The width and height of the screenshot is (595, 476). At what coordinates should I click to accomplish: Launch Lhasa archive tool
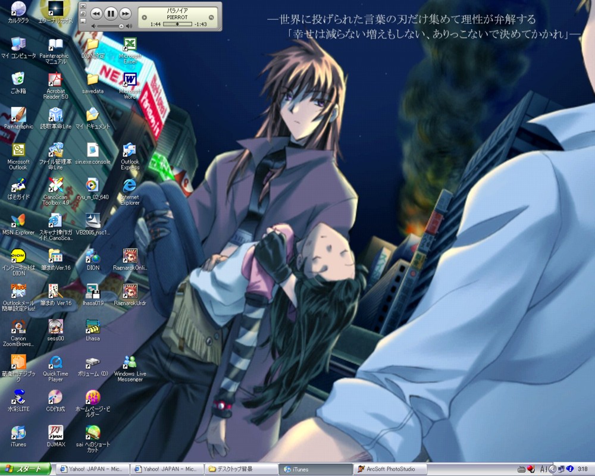(93, 330)
